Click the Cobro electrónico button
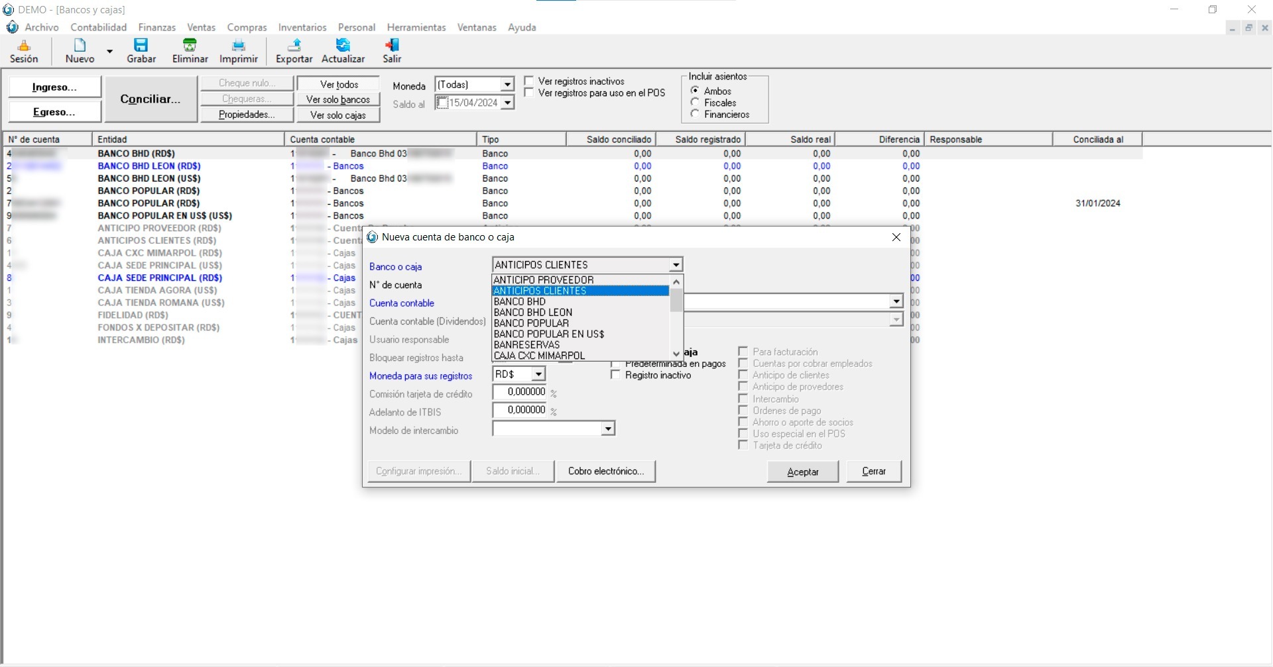Screen dimensions: 1273x667 coord(606,471)
